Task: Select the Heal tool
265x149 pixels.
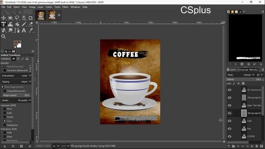Action: point(3,30)
